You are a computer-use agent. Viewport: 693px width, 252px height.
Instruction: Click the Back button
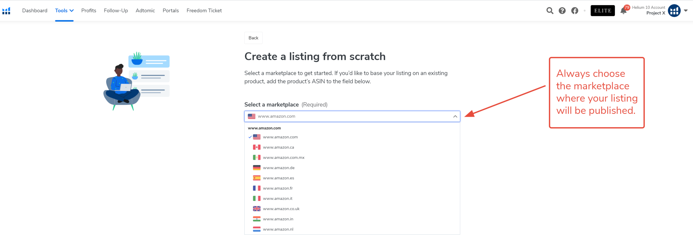[x=253, y=38]
